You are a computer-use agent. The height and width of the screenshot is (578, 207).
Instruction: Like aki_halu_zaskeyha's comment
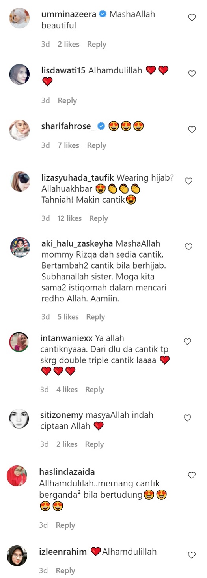point(188,247)
